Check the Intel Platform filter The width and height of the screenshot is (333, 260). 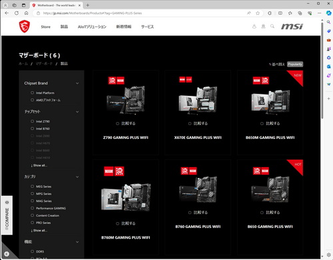coord(32,92)
